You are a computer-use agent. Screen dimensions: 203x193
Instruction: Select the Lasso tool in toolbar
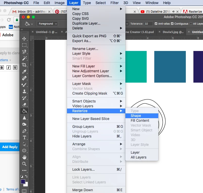24,52
